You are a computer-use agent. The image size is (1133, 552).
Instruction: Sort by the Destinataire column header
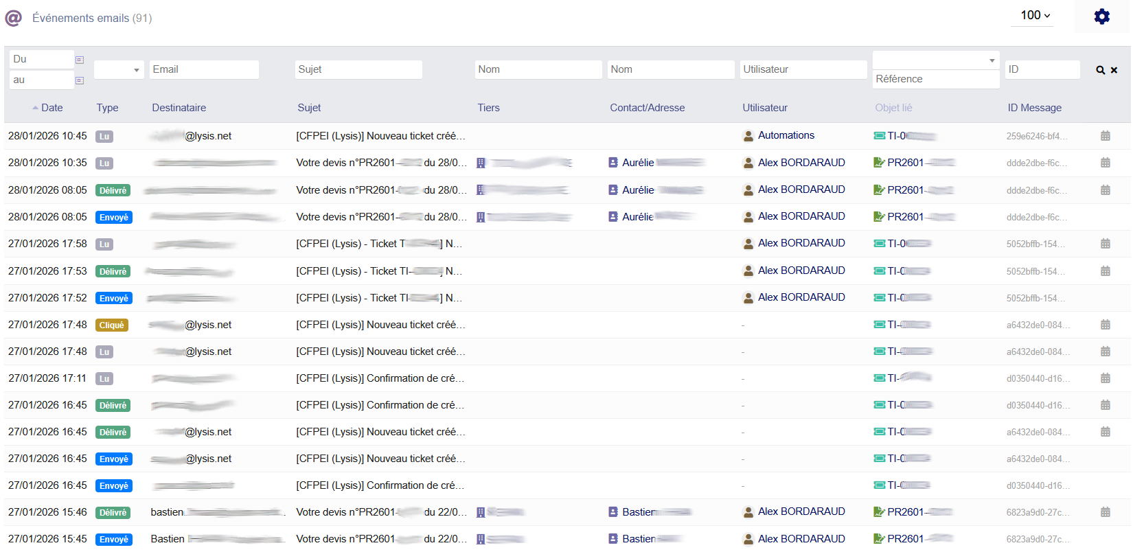click(179, 108)
